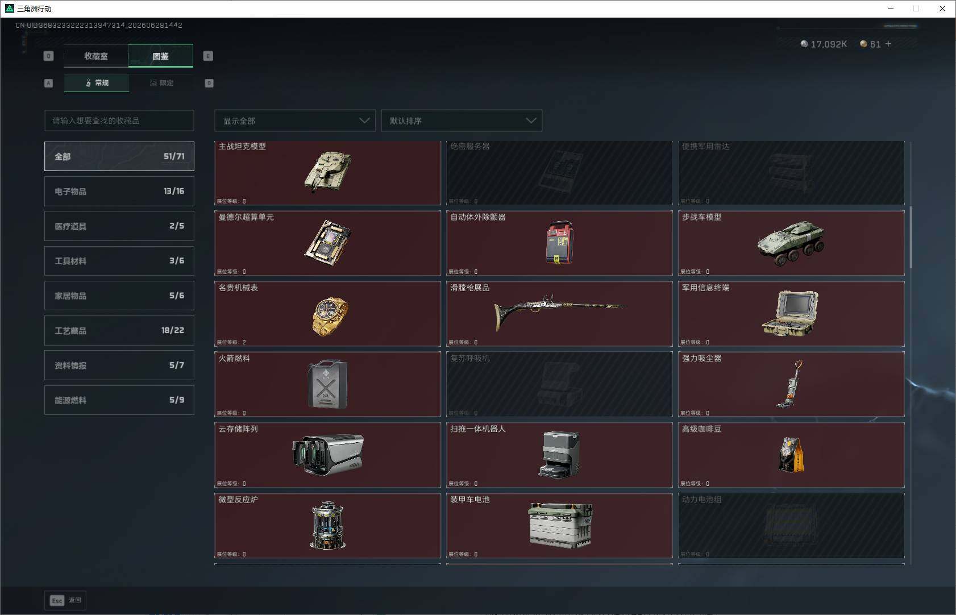Viewport: 956px width, 615px height.
Task: Select the 全部 51/71 category
Action: pos(119,156)
